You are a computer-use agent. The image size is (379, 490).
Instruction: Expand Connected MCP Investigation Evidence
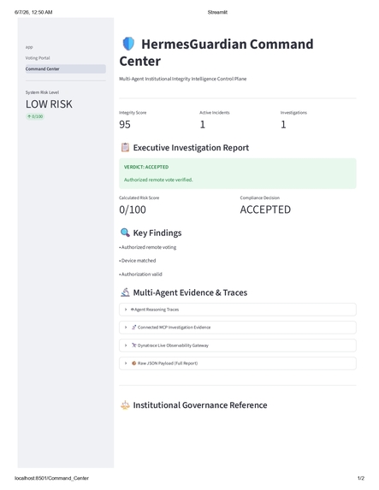pos(238,328)
